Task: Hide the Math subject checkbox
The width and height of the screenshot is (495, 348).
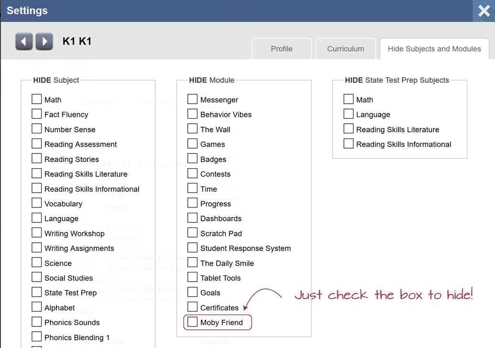Action: tap(37, 99)
